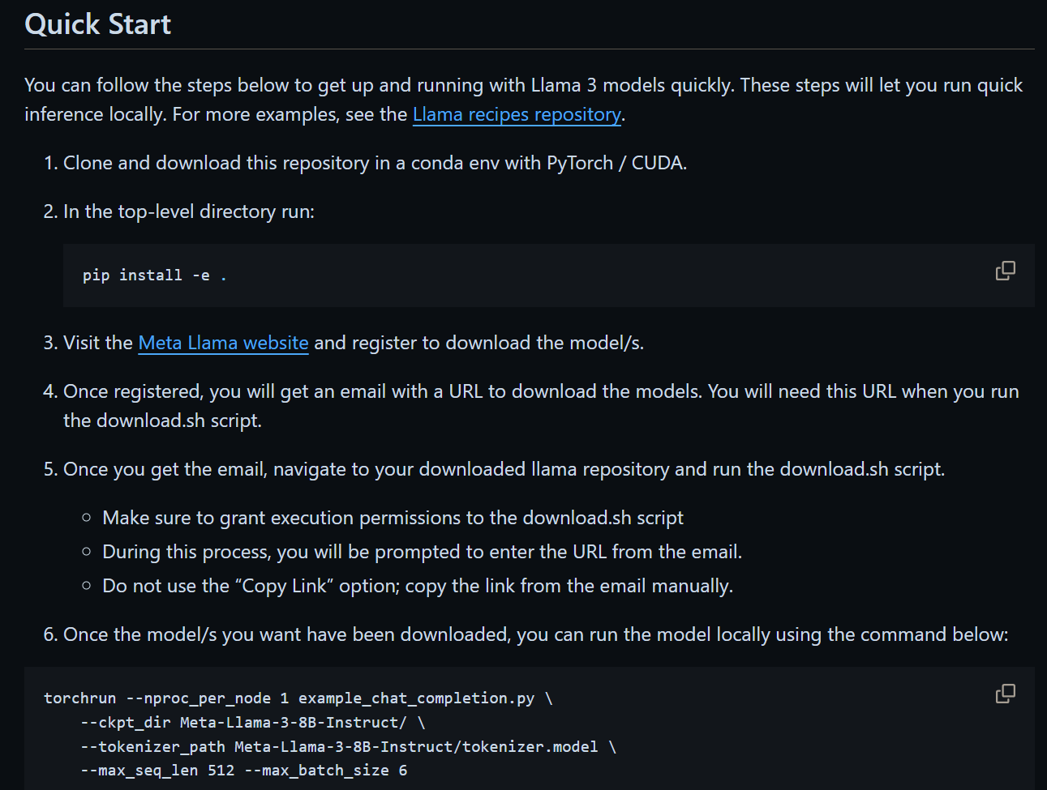Viewport: 1047px width, 790px height.
Task: Click bullet 'Do not use the "Copy Link" option'
Action: (418, 586)
